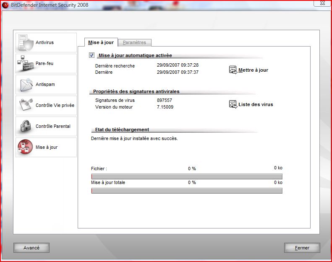Click the 'Etat du téléchargement' heading

coord(122,130)
